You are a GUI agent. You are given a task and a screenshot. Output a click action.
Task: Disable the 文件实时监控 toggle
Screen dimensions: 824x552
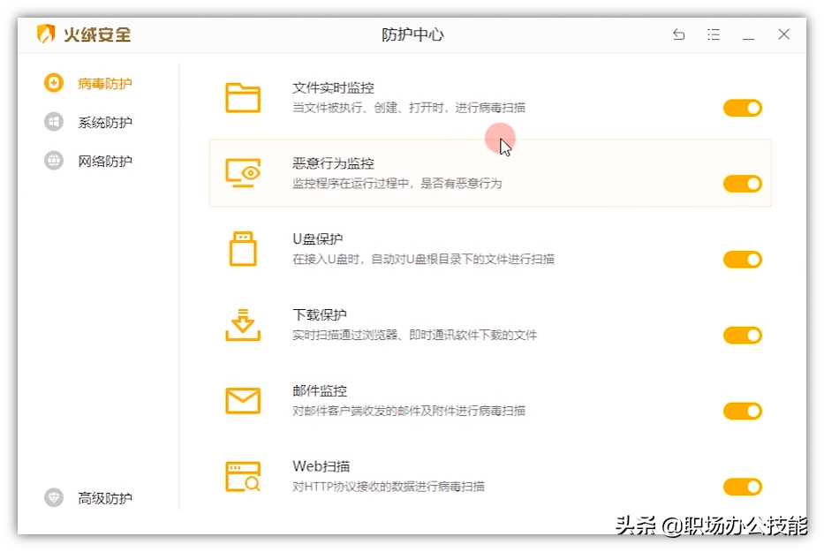point(742,108)
